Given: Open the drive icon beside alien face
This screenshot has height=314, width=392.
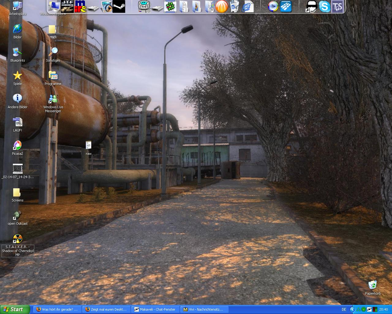Looking at the screenshot, I should coord(157,8).
